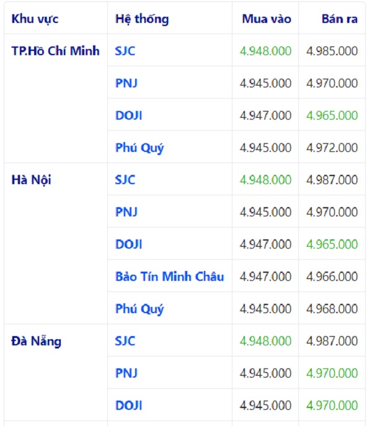This screenshot has height=426, width=372.
Task: Click the 4.985.000 selling price cell
Action: click(332, 51)
